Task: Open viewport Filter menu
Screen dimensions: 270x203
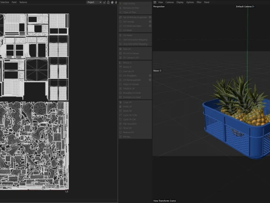Action: (199, 2)
